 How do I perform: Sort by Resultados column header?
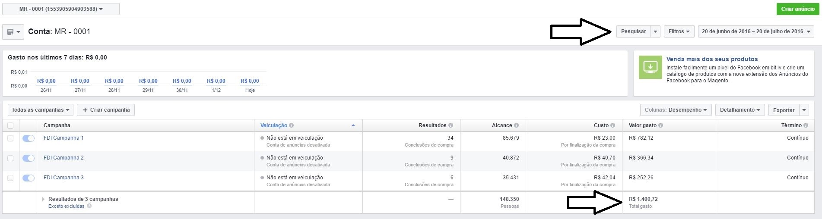coord(432,125)
